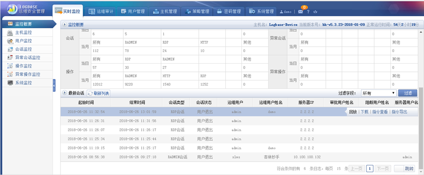This screenshot has height=175, width=424.
Task: Click the 实时监控 tab icon
Action: tap(58, 11)
